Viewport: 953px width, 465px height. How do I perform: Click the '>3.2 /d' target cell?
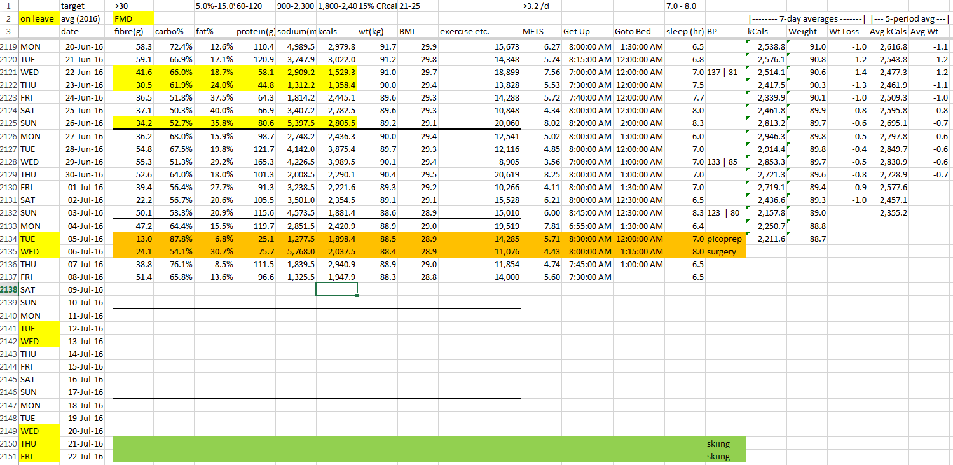click(x=541, y=6)
